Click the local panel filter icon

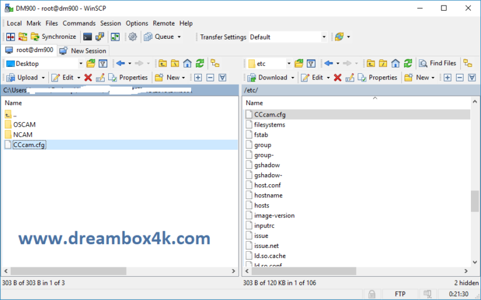click(x=103, y=63)
